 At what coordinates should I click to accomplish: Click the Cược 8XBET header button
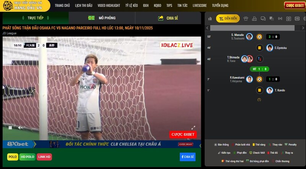tap(295, 5)
